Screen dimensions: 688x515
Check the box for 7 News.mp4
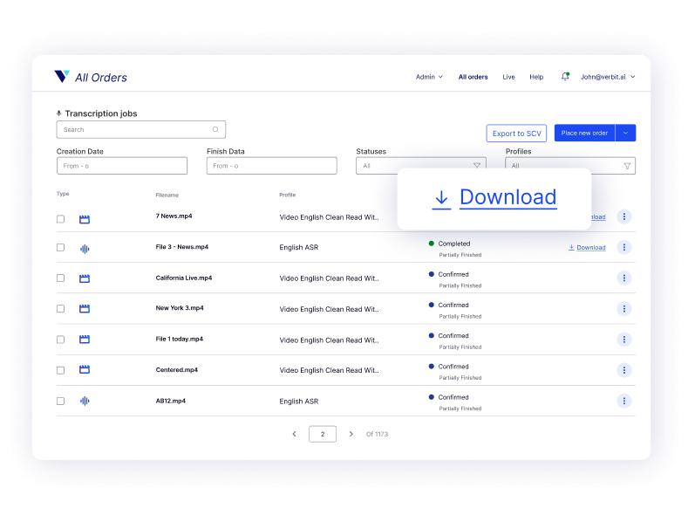tap(61, 219)
